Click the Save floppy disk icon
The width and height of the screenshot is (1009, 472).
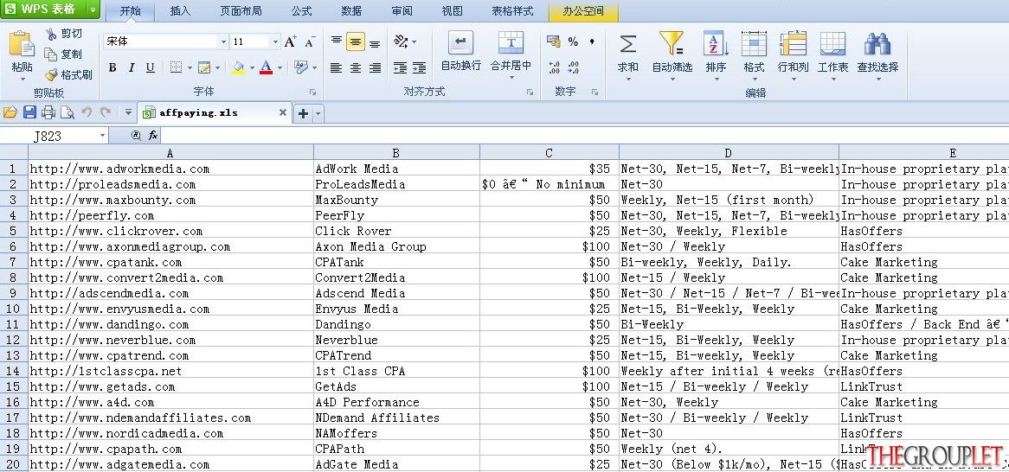29,112
